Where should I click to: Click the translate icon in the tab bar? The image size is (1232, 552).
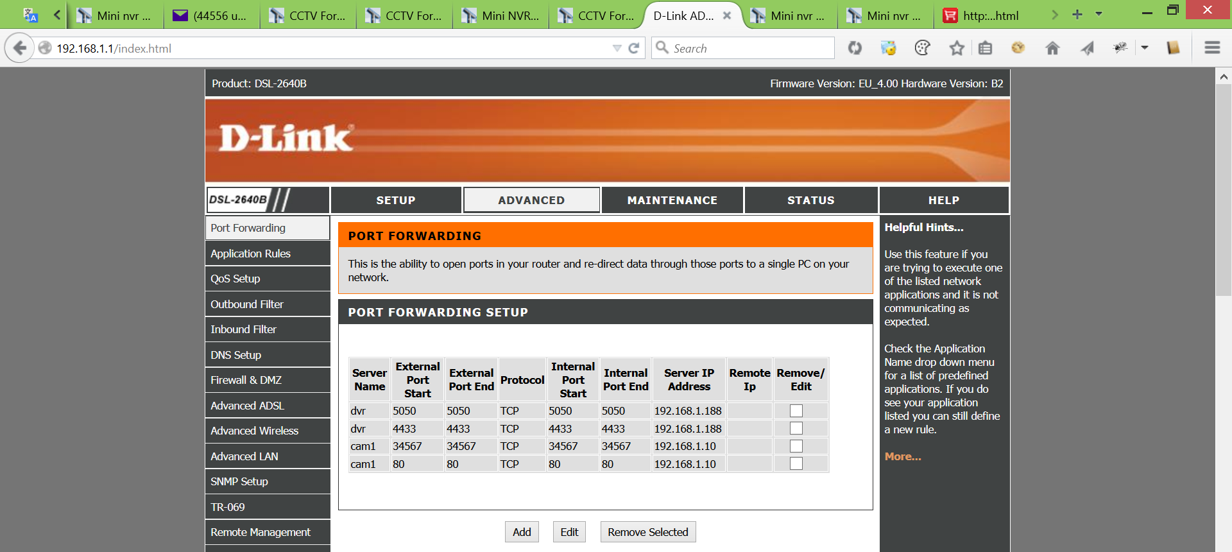click(30, 15)
